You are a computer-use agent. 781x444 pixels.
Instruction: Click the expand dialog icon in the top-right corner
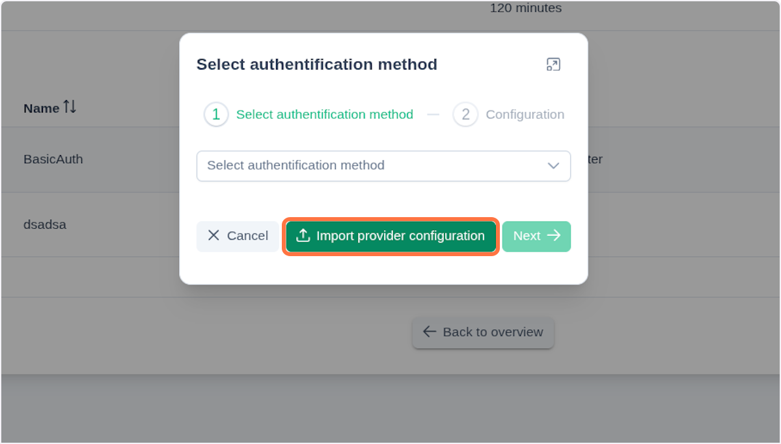553,64
